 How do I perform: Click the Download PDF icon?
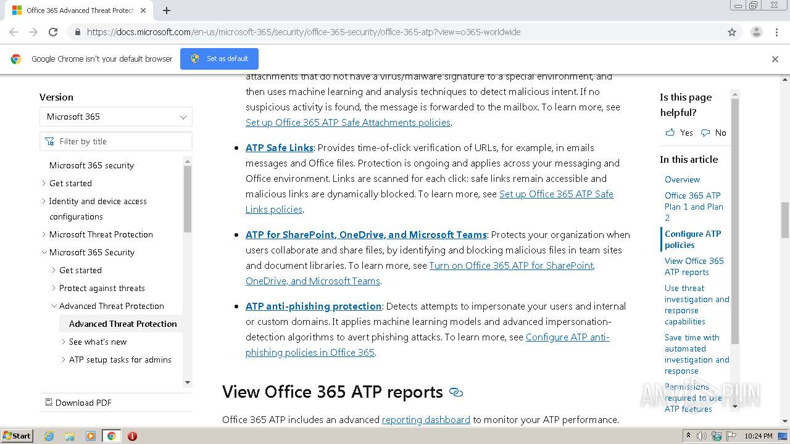pyautogui.click(x=49, y=402)
